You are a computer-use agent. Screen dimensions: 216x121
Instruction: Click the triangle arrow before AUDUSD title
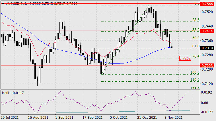(x=3, y=4)
